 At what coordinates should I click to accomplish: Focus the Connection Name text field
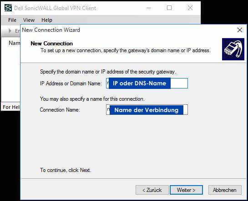tap(147, 109)
